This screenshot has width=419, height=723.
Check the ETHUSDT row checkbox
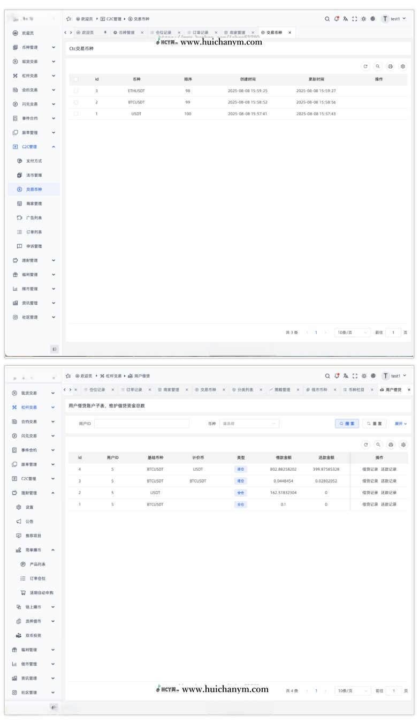(76, 91)
